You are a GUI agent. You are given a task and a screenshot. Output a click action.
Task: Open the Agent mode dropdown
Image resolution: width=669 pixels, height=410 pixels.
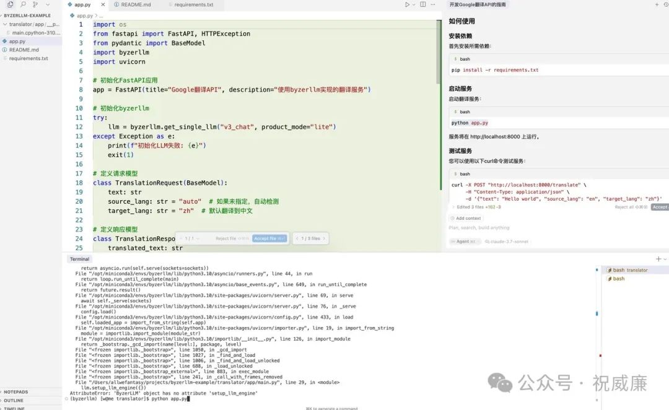[465, 242]
